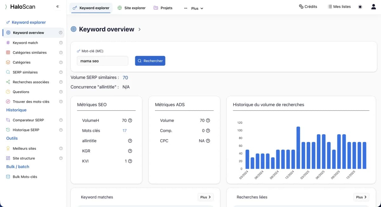Select Recherches associées in the sidebar
This screenshot has width=381, height=207.
coord(31,82)
